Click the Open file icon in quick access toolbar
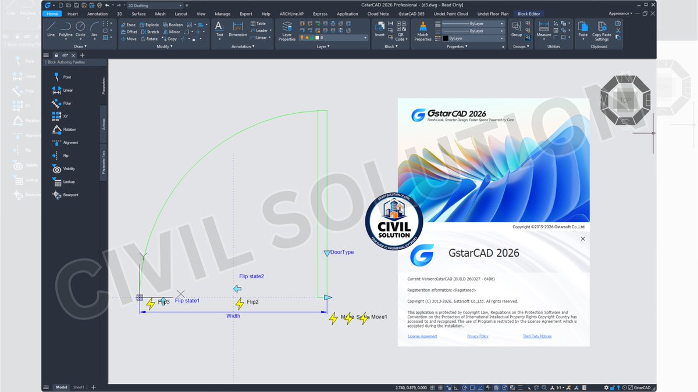The image size is (698, 392). tap(68, 5)
